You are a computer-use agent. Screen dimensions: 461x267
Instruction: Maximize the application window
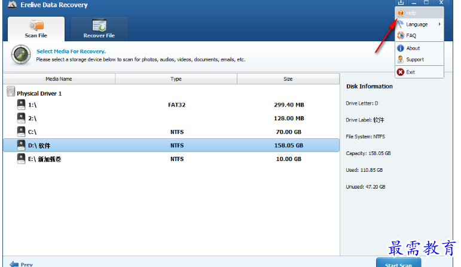pos(426,2)
